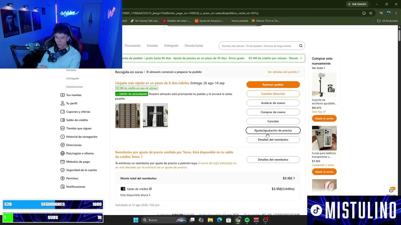This screenshot has width=401, height=225.
Task: Open the All Bookmarks folder
Action: [388, 21]
